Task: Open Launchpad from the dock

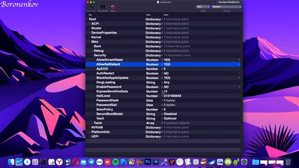Action: pyautogui.click(x=36, y=162)
